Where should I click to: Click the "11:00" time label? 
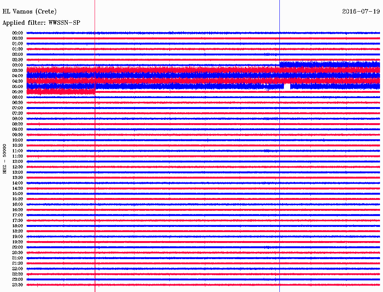[x=18, y=151]
